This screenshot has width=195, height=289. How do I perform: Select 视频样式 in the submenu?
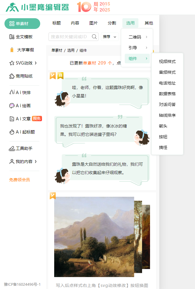point(167,62)
